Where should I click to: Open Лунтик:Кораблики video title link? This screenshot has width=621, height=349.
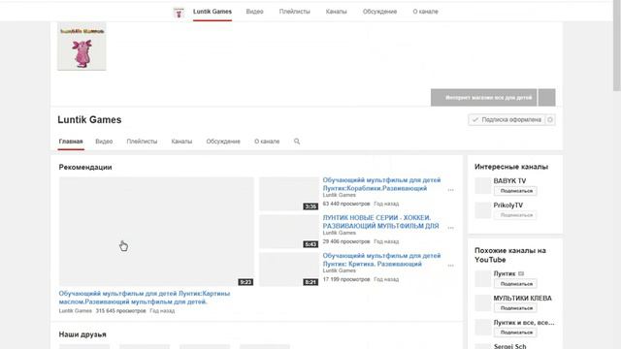coord(381,184)
